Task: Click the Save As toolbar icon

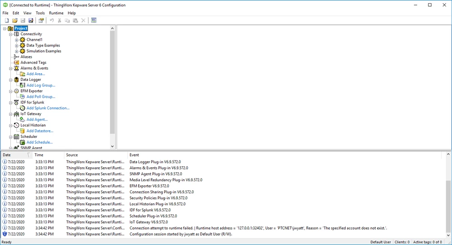Action: pos(31,20)
